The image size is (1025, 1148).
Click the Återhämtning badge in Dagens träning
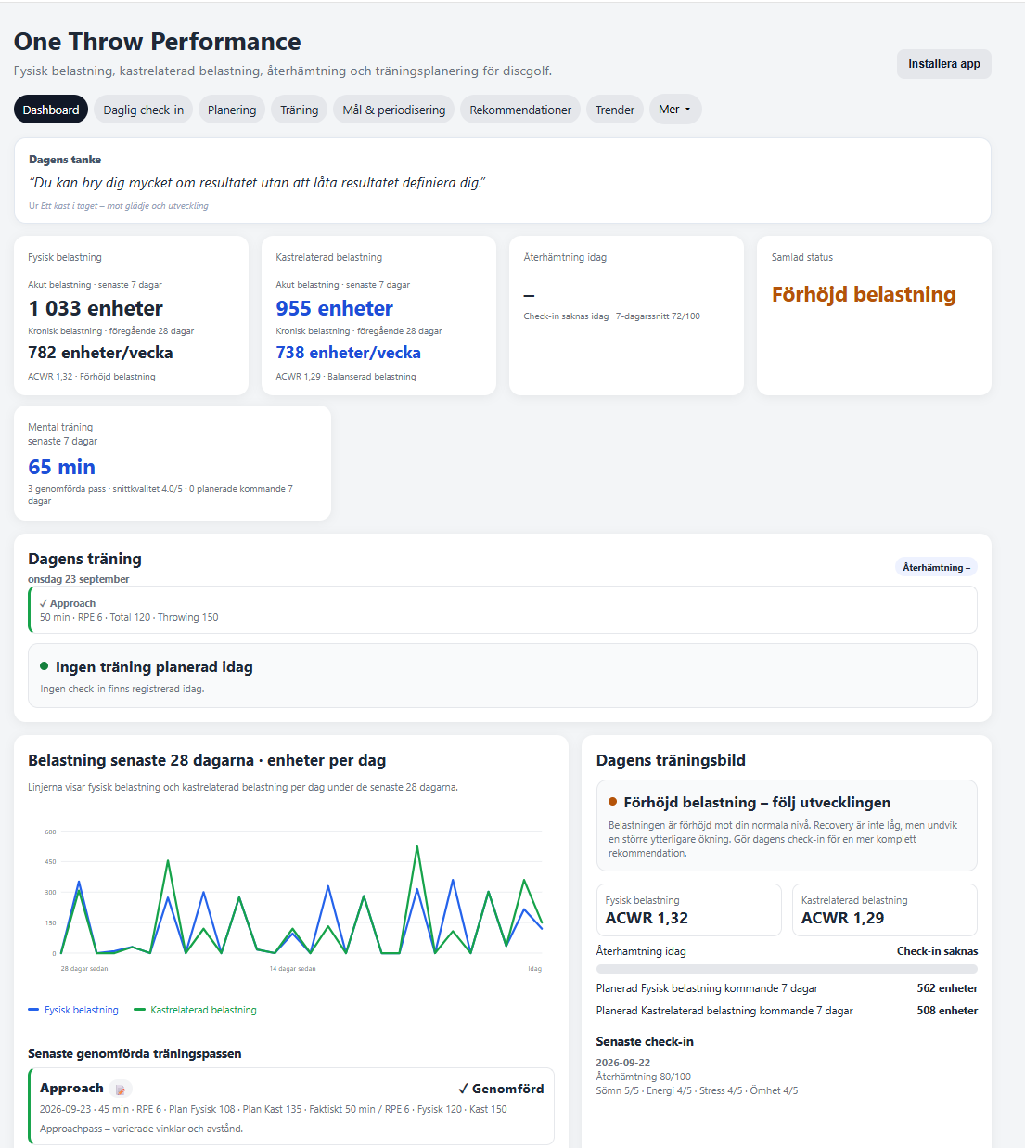pyautogui.click(x=936, y=567)
